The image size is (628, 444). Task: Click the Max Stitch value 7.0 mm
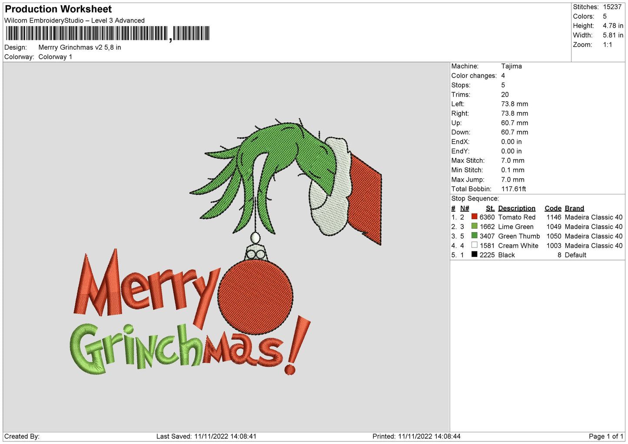[513, 160]
